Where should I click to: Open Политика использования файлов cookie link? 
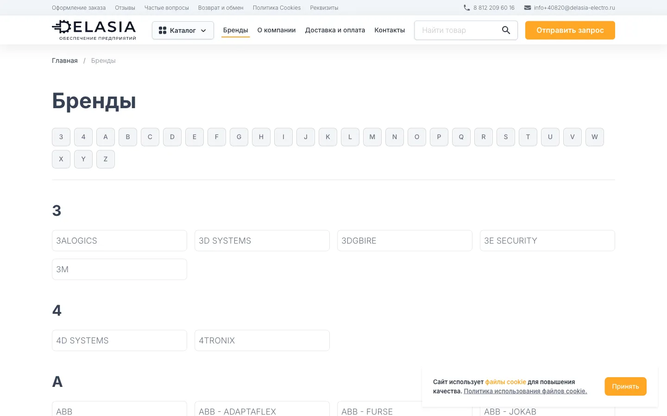[525, 391]
